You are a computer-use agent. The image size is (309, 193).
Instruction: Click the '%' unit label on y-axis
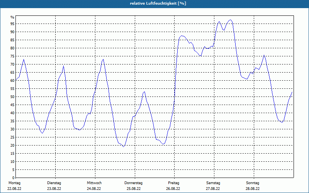[x=12, y=17]
